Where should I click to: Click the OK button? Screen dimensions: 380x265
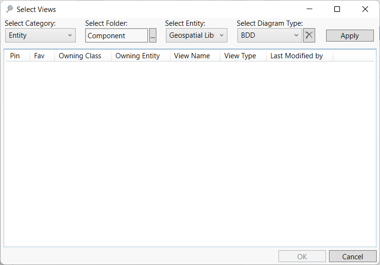[302, 256]
